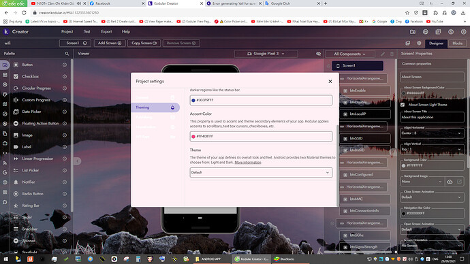This screenshot has width=470, height=264.
Task: Click the Accent Color pink swatch
Action: click(x=193, y=137)
